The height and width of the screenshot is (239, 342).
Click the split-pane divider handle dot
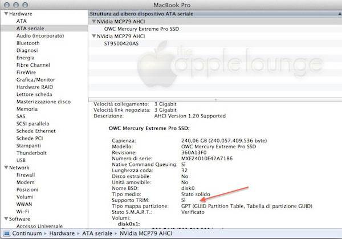(215, 100)
